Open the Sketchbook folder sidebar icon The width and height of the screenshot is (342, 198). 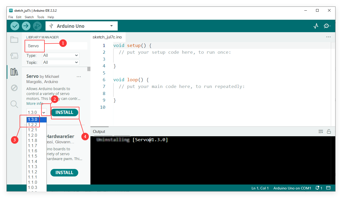14,40
